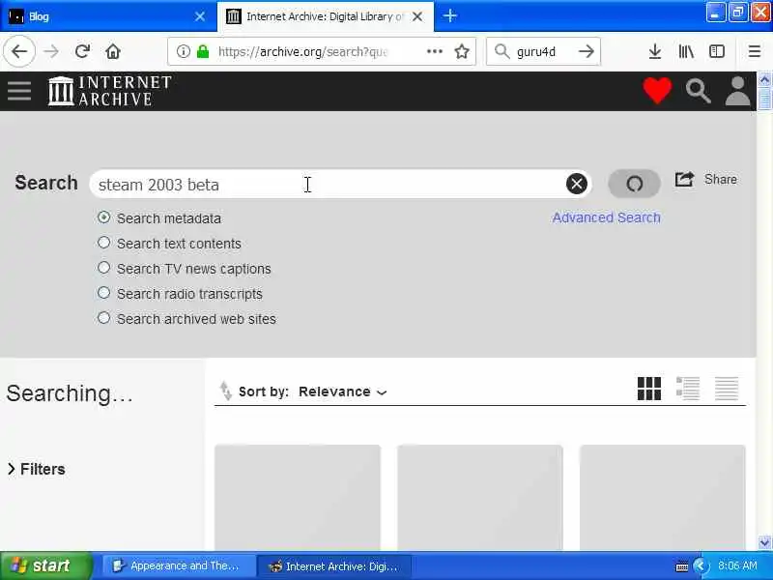773x580 pixels.
Task: Expand the Filters section
Action: [x=37, y=469]
